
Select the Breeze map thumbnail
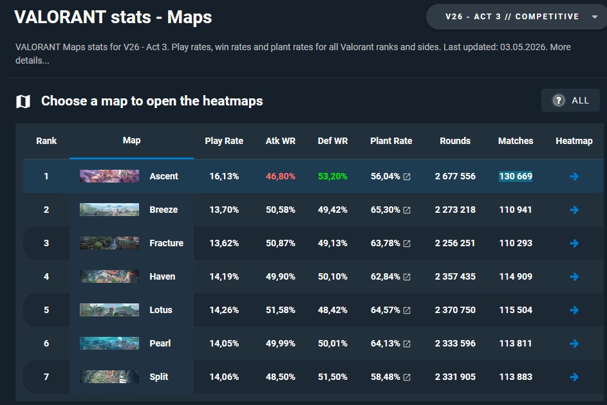click(109, 210)
